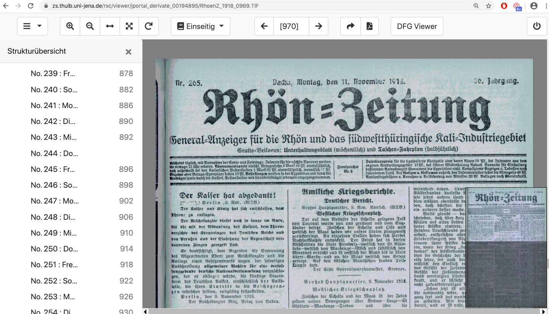
Task: Open the sidebar menu (hamburger) dropdown
Action: point(33,26)
